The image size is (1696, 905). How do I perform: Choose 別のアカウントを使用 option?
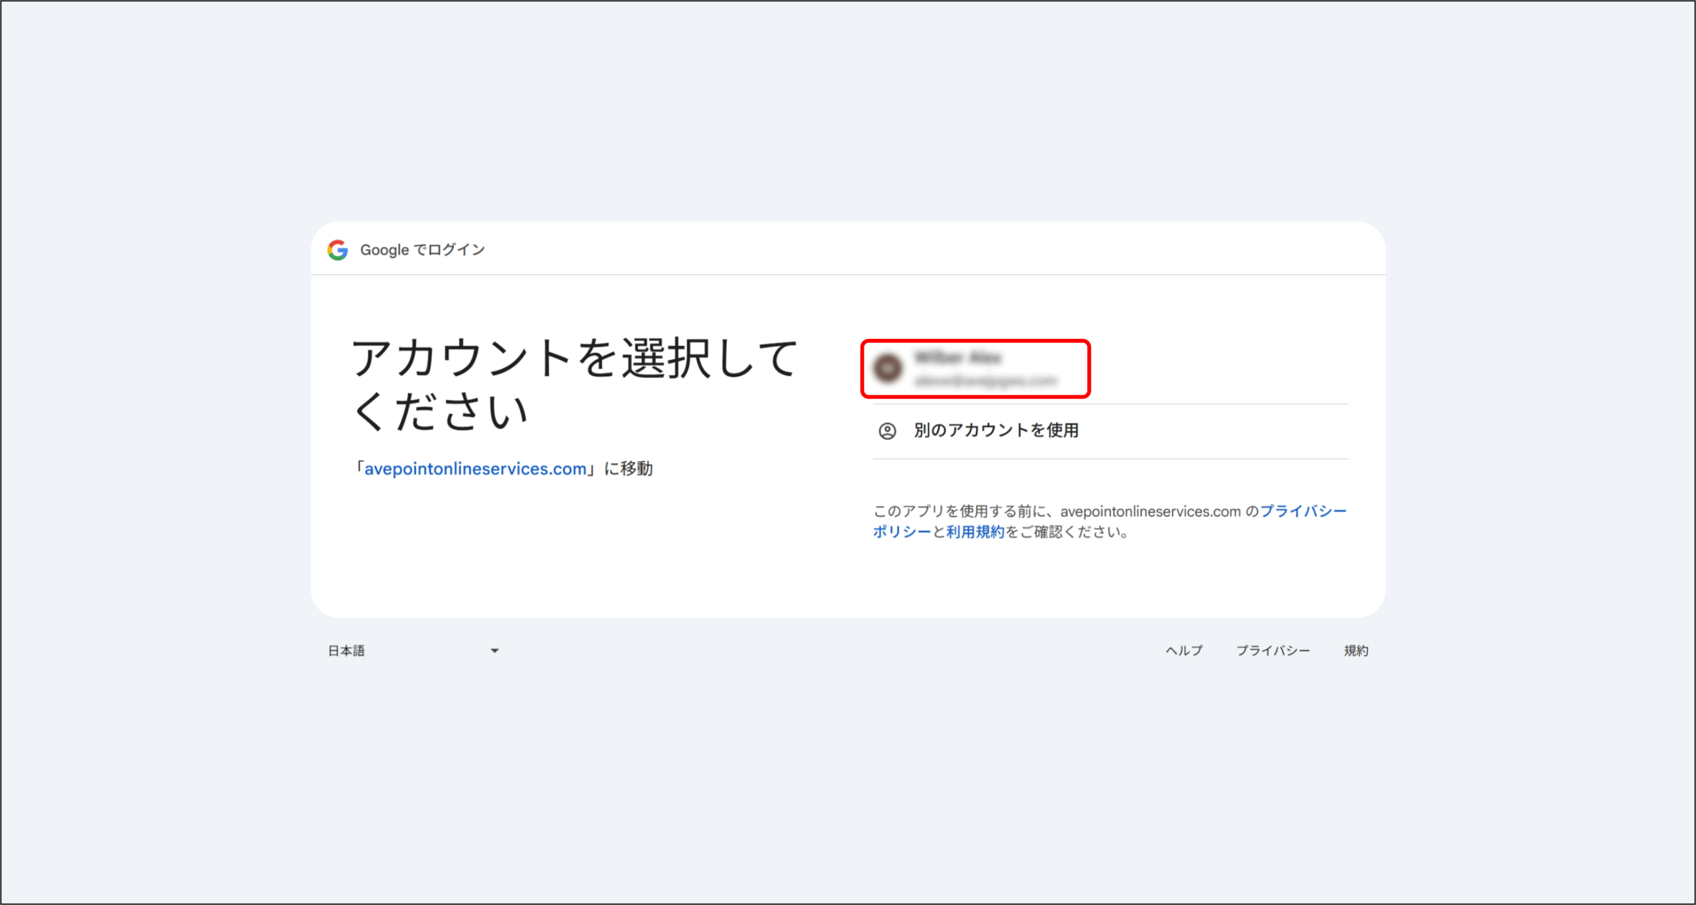point(996,430)
